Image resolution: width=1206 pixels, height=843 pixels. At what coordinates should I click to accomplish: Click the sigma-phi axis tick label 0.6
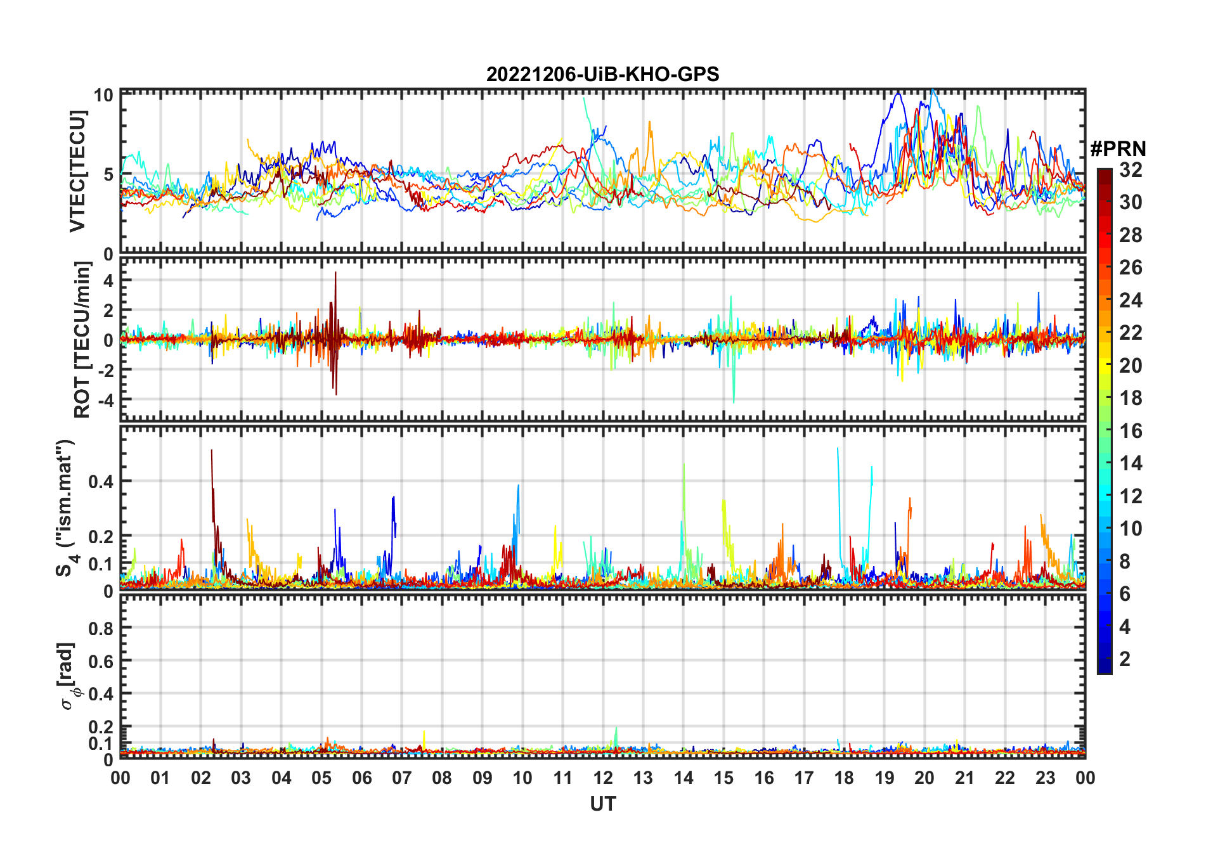pyautogui.click(x=101, y=662)
